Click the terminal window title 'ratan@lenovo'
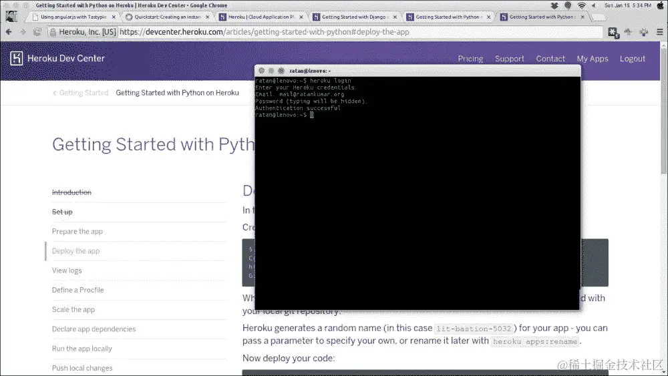668x376 pixels. pos(310,71)
